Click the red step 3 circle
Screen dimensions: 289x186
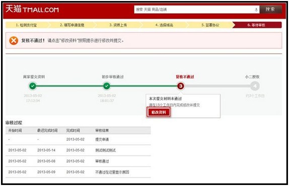click(181, 86)
